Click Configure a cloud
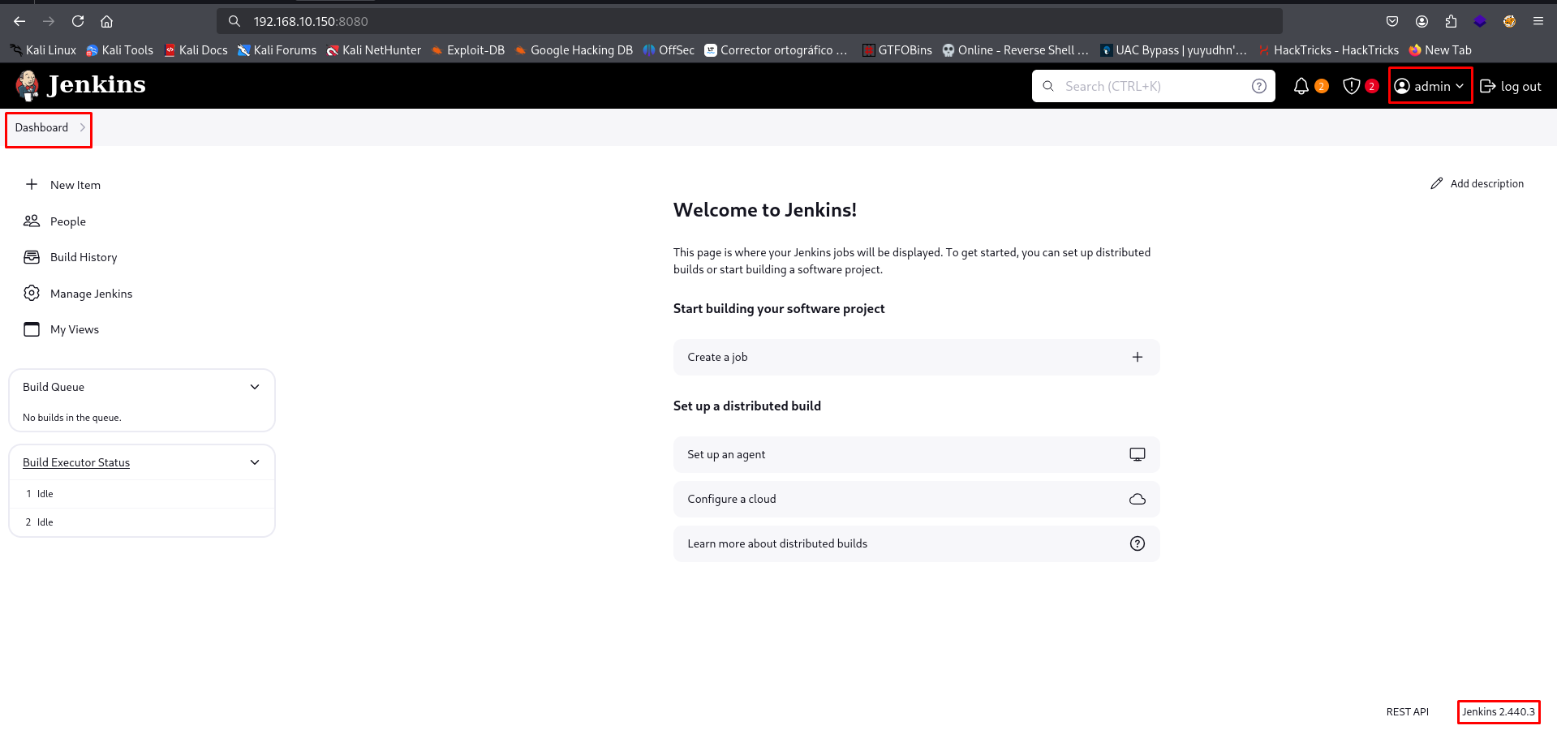Screen dimensions: 1557x730 (916, 499)
